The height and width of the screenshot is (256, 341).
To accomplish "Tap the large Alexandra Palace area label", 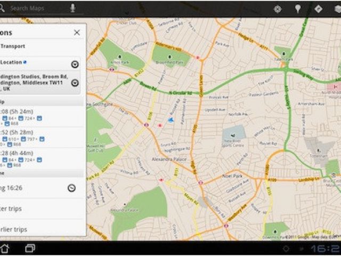I will click(x=169, y=159).
